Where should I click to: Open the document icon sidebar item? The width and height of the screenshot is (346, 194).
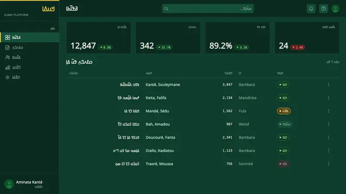pyautogui.click(x=29, y=47)
